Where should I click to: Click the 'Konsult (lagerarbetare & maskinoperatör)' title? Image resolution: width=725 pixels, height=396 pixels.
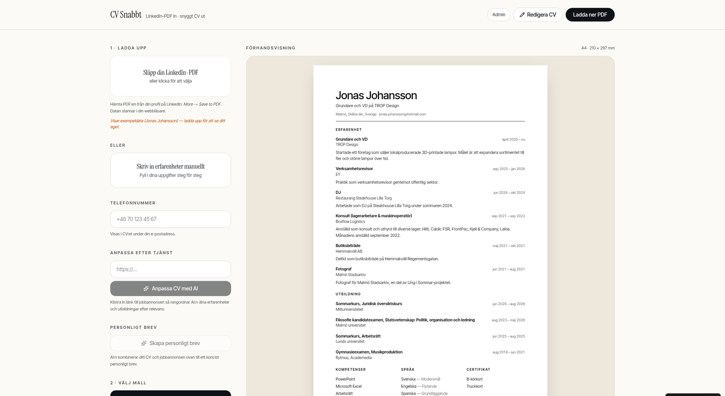coord(374,216)
